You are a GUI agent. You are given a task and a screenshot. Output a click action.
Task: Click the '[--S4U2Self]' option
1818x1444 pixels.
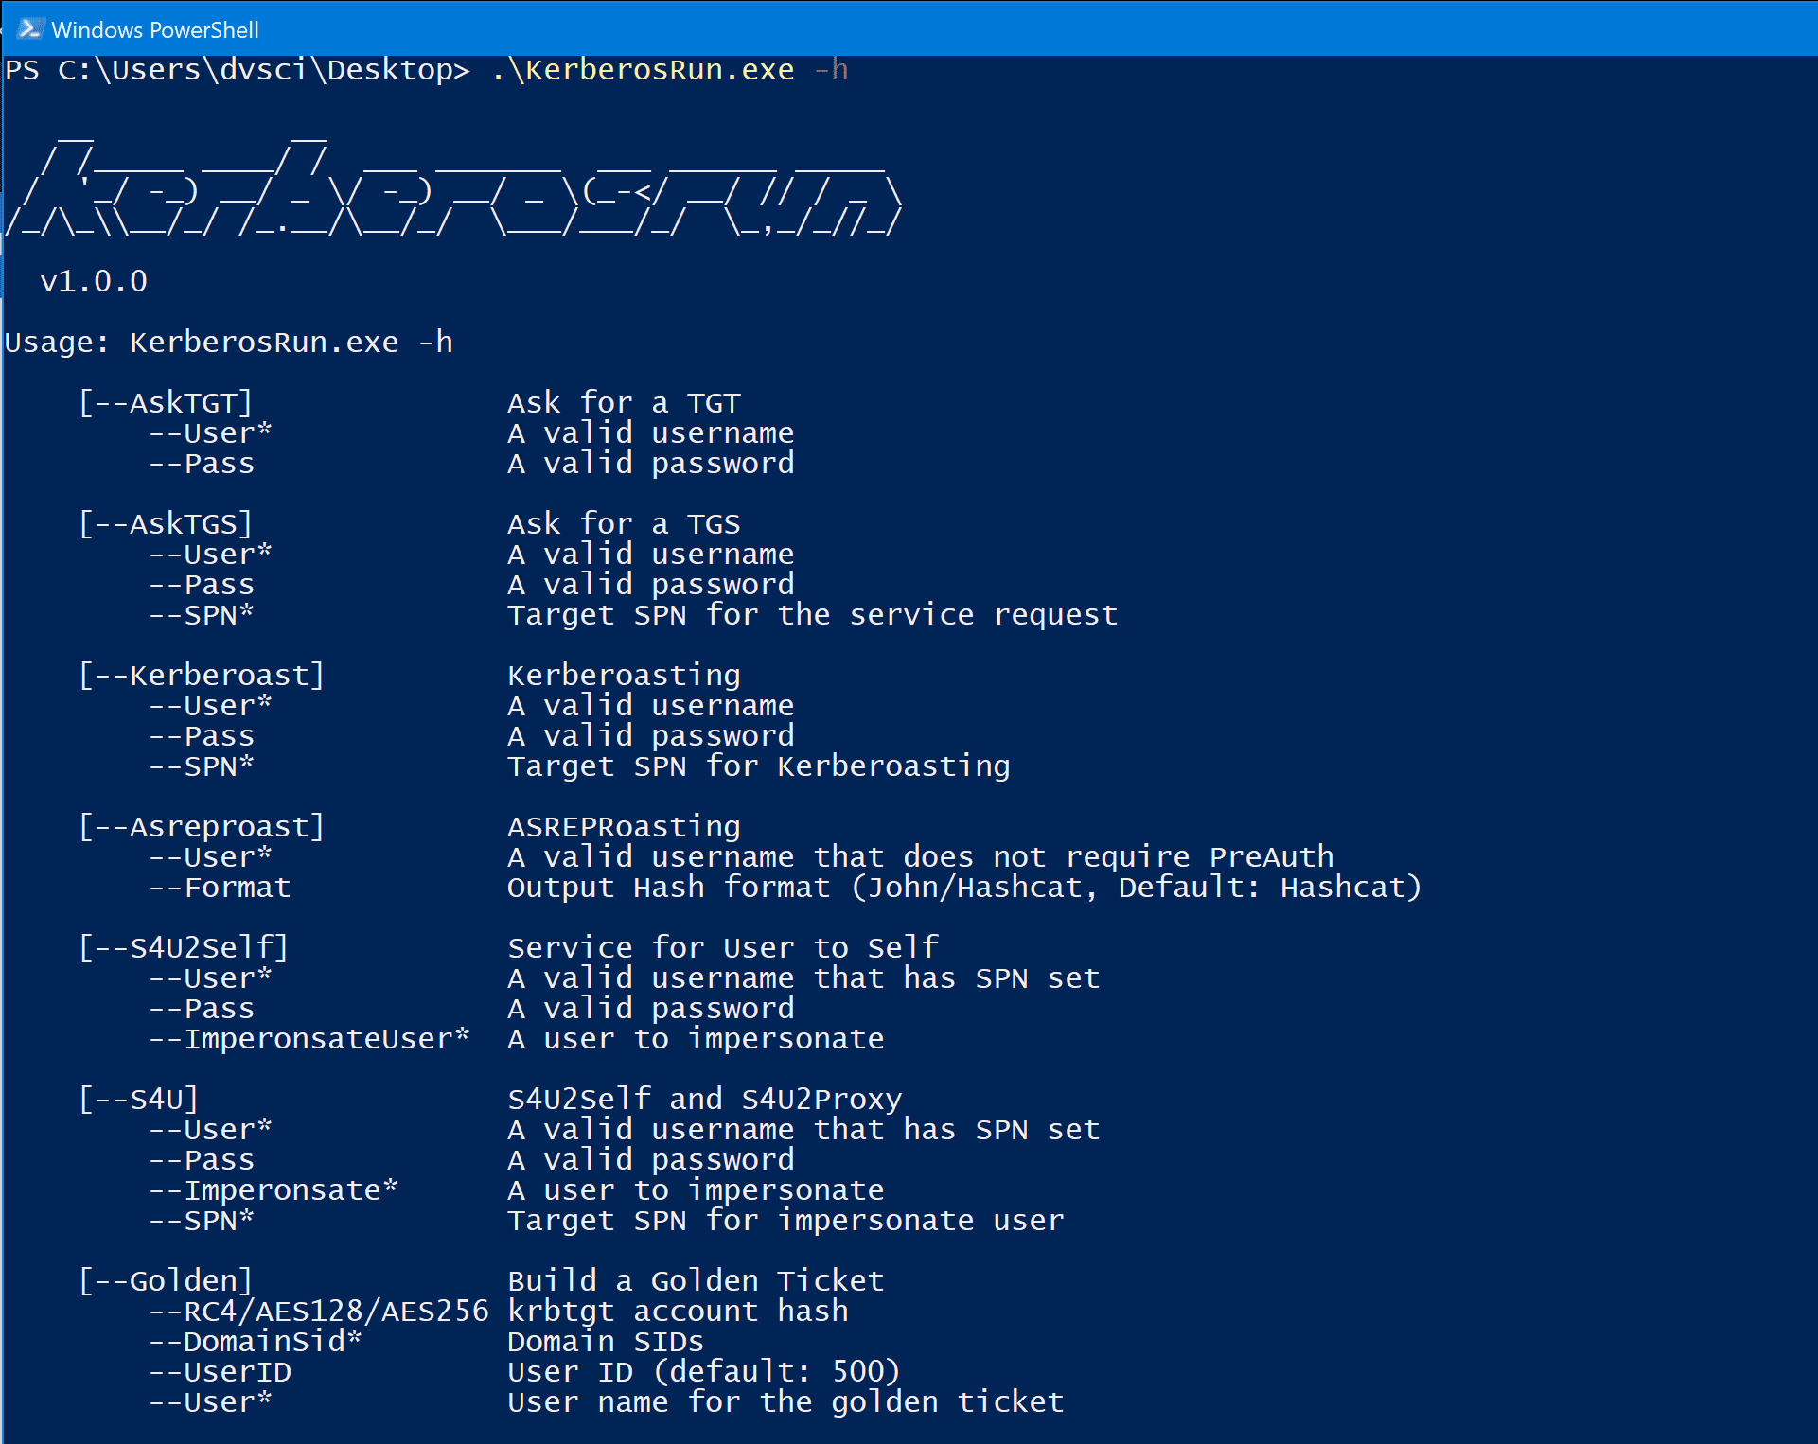[x=184, y=948]
